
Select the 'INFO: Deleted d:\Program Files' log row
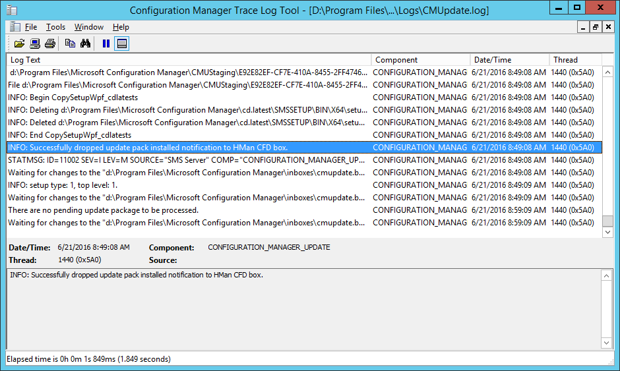tap(305, 123)
